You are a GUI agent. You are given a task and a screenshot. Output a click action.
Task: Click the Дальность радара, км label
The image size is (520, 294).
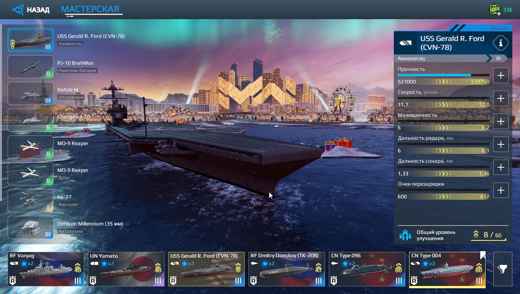(425, 138)
